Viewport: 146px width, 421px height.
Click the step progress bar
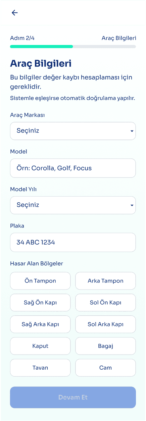(x=73, y=47)
